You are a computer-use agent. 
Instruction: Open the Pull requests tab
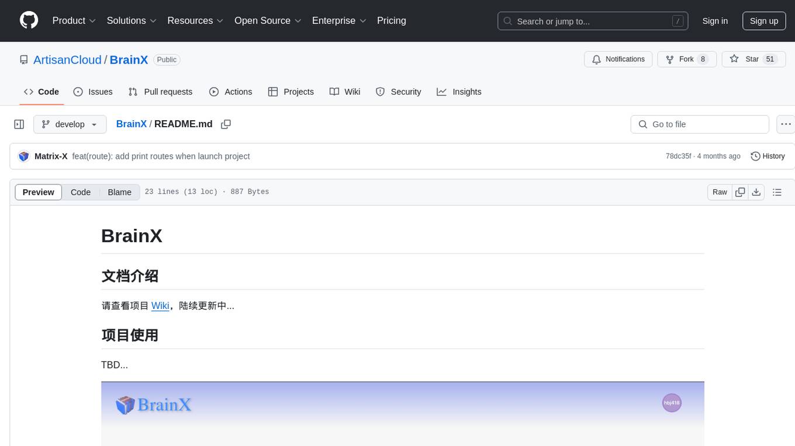click(160, 92)
